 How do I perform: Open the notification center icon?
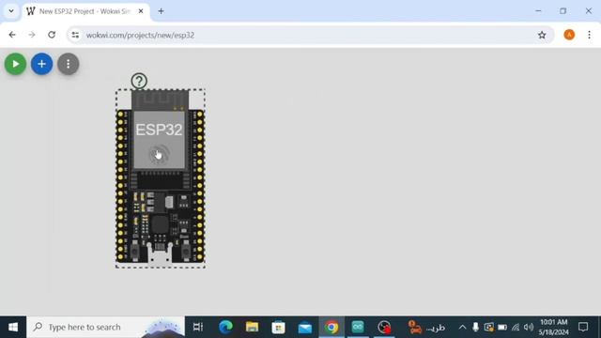(583, 327)
